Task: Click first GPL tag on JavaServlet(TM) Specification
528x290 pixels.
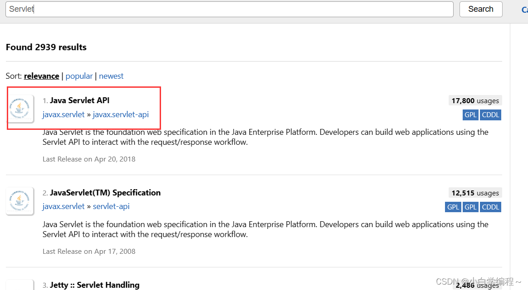Action: [x=453, y=207]
